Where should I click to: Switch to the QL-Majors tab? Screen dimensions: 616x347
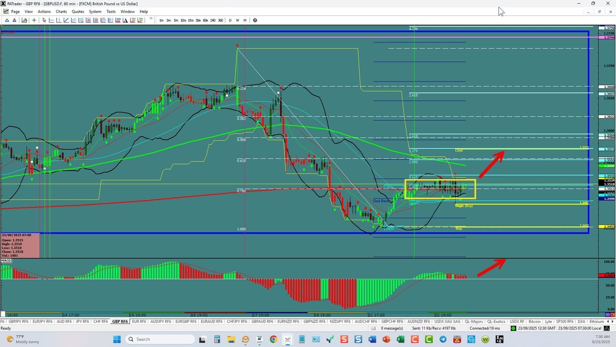point(474,322)
